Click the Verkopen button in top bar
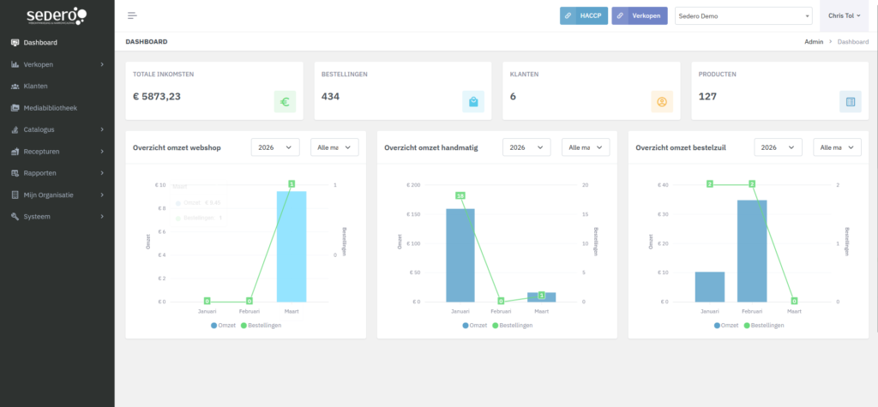The height and width of the screenshot is (407, 878). click(639, 16)
